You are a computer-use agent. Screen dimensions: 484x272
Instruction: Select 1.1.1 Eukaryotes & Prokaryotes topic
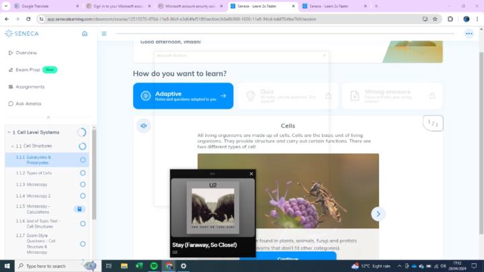(47, 160)
